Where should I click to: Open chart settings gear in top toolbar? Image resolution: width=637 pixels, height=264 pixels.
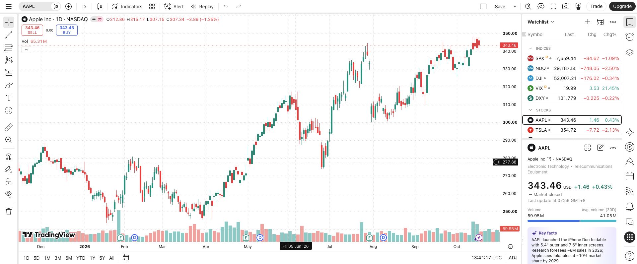tap(541, 6)
